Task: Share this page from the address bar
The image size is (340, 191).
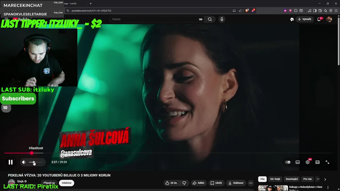Action: 240,11
